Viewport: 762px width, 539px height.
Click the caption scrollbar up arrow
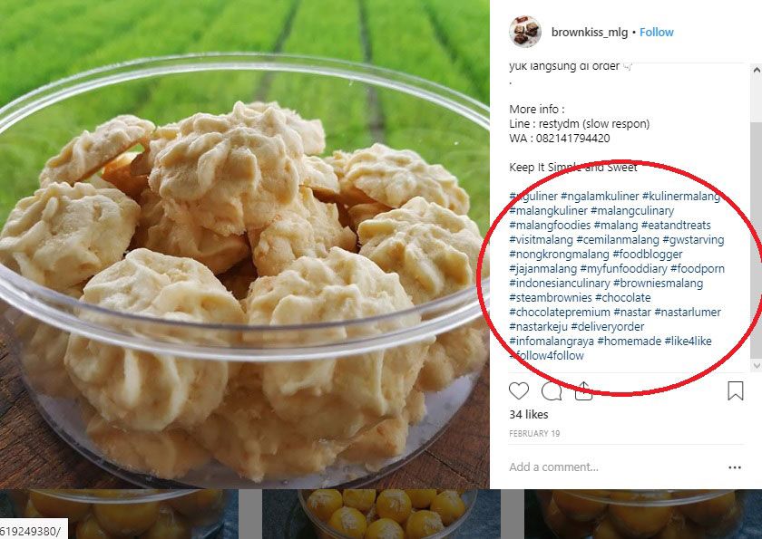pos(757,71)
